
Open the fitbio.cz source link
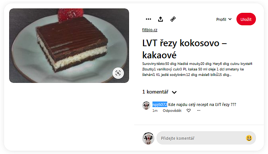[150, 30]
